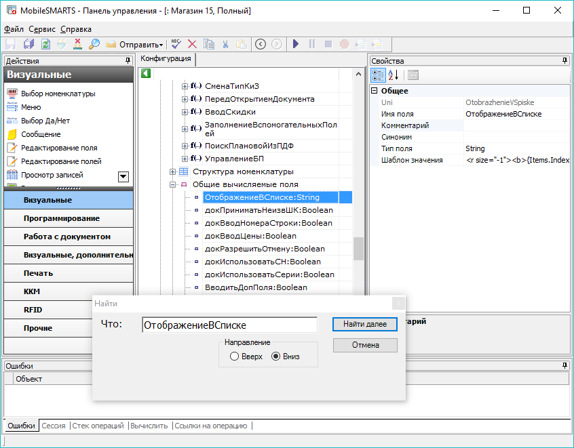Click the scissors Cut icon

pyautogui.click(x=225, y=44)
